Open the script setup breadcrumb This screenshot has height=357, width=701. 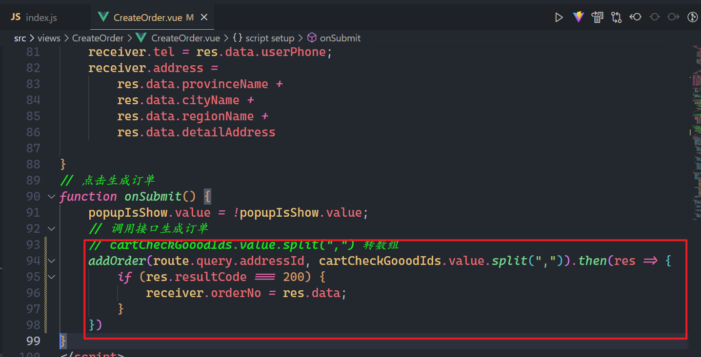tap(270, 38)
